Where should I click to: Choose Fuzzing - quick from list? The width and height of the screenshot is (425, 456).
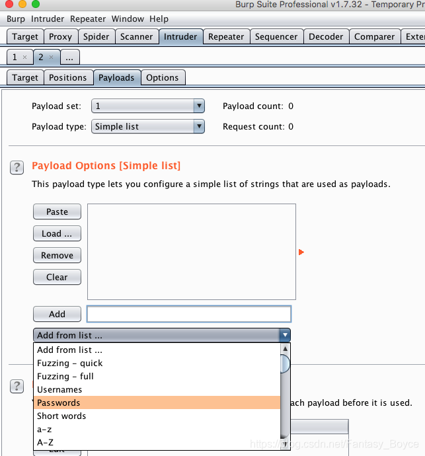click(157, 363)
